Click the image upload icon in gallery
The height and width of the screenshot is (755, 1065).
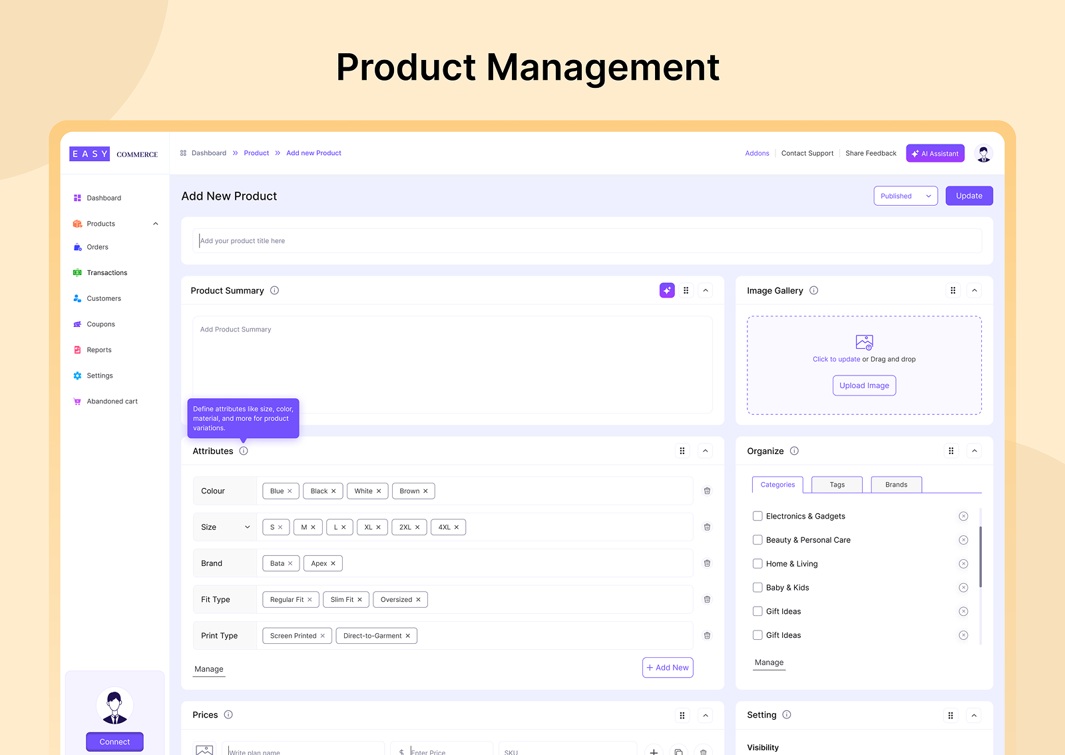tap(864, 342)
